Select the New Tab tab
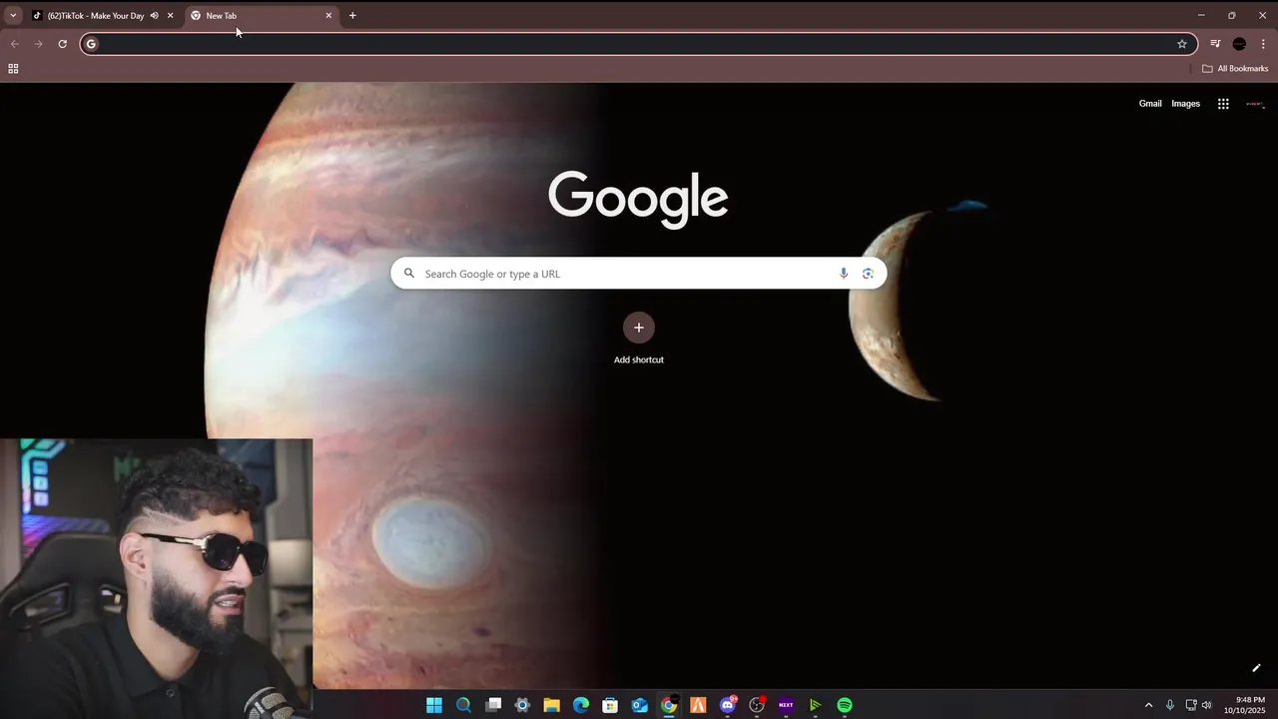 coord(260,16)
